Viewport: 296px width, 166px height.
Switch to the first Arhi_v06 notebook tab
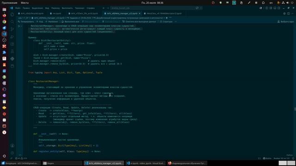tap(32, 13)
